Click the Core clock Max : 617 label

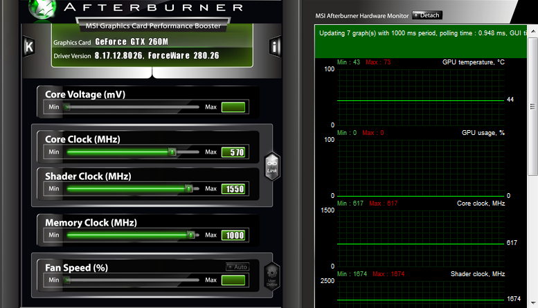click(x=384, y=203)
